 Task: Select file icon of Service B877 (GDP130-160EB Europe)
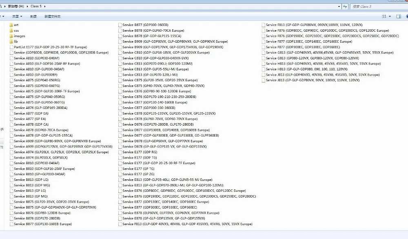click(x=11, y=224)
